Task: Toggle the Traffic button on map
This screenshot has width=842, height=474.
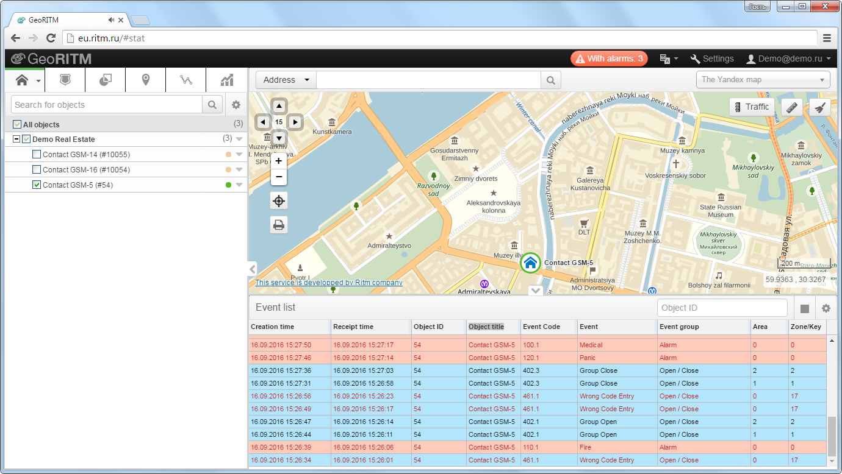Action: (752, 107)
